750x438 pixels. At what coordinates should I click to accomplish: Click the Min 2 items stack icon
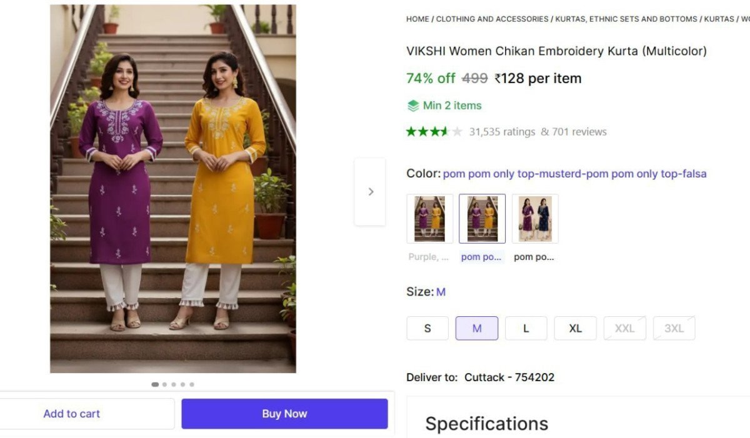point(414,105)
